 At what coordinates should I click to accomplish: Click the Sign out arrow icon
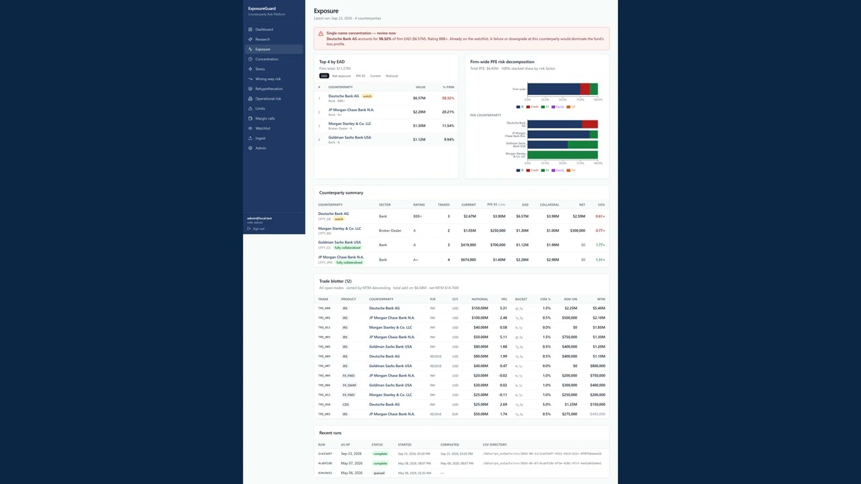pyautogui.click(x=249, y=229)
